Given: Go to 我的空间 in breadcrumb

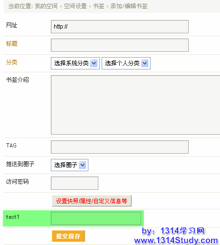Looking at the screenshot, I should tap(46, 6).
